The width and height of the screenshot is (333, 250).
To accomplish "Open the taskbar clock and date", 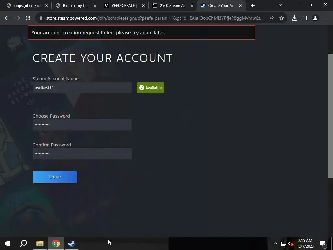I will pyautogui.click(x=305, y=243).
